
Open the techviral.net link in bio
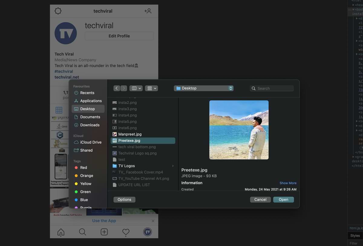67,77
